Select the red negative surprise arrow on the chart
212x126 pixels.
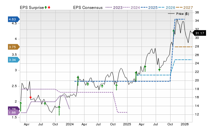(x=30, y=97)
